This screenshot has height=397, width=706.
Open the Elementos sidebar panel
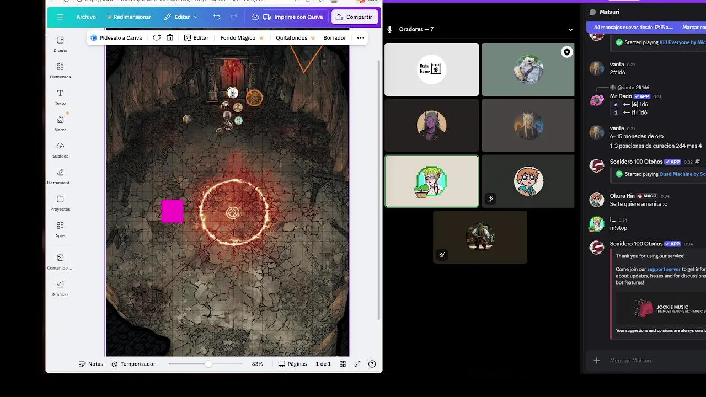(60, 71)
